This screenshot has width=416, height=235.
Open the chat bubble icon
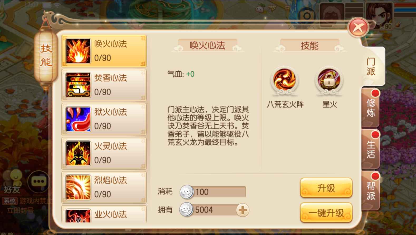(38, 182)
